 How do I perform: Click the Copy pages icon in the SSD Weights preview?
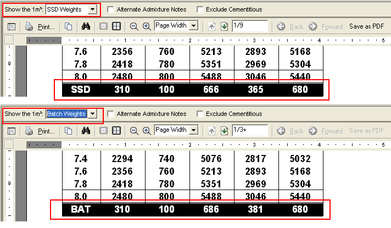68,26
